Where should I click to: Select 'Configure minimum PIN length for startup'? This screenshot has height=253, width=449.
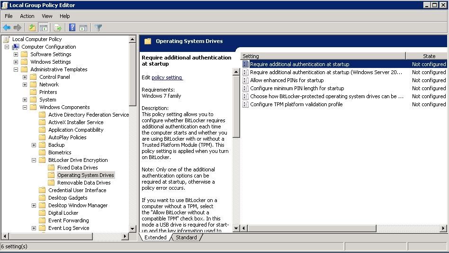point(296,88)
